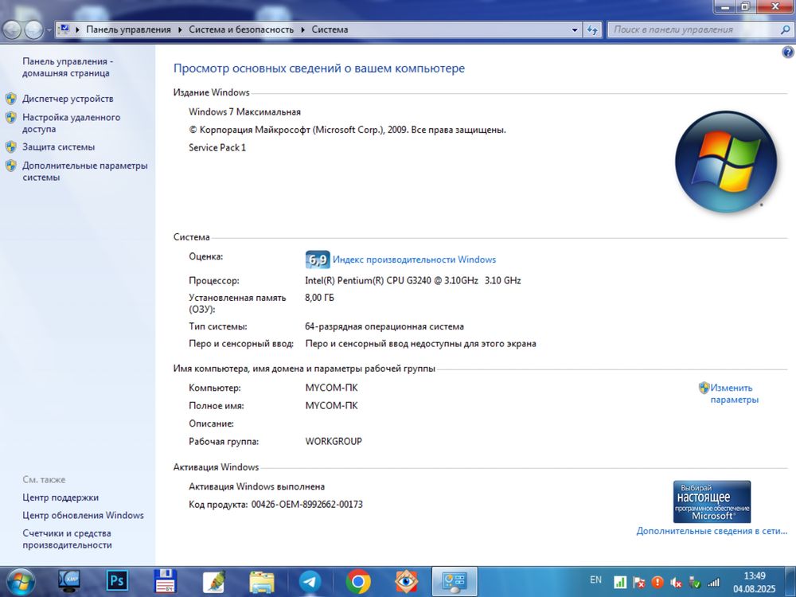
Task: Click the EN language indicator
Action: [x=595, y=579]
